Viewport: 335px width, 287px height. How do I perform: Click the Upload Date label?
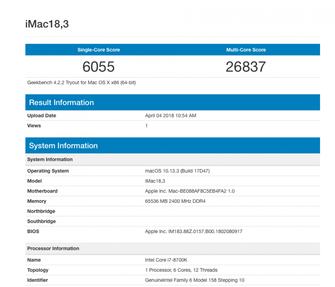click(x=42, y=116)
